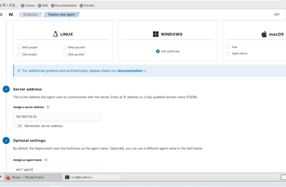Open the documentation link
286x187 pixels.
point(130,71)
